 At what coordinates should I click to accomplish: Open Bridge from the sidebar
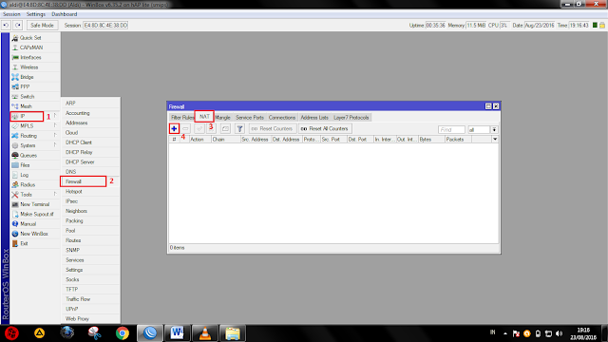click(x=27, y=77)
